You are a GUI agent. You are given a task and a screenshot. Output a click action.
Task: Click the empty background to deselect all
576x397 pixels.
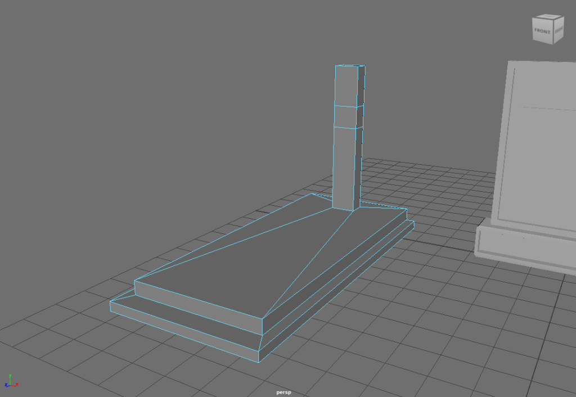click(x=141, y=84)
